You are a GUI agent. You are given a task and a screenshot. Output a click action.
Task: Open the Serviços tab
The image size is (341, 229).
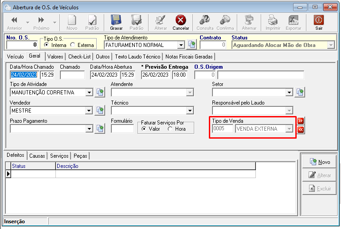pos(59,156)
